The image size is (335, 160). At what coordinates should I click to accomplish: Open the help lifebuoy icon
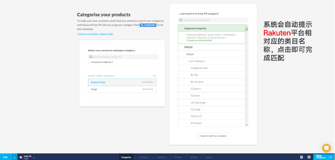pos(309,157)
